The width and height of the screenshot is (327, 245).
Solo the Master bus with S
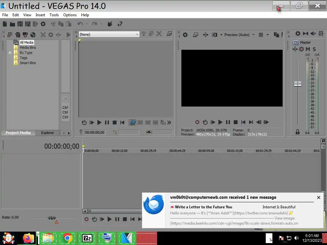point(314,49)
